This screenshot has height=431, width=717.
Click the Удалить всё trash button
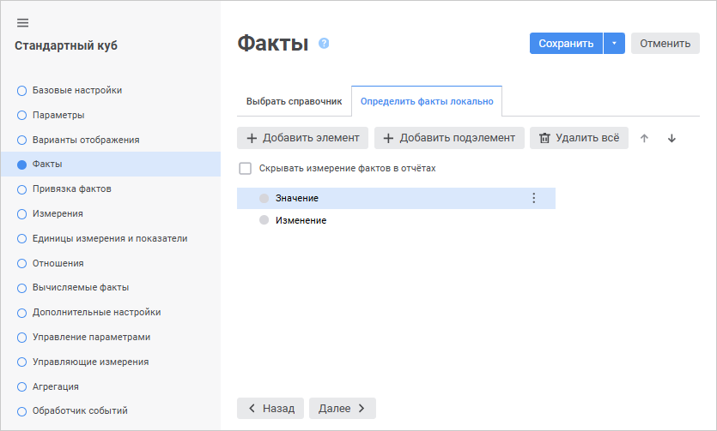pos(579,138)
